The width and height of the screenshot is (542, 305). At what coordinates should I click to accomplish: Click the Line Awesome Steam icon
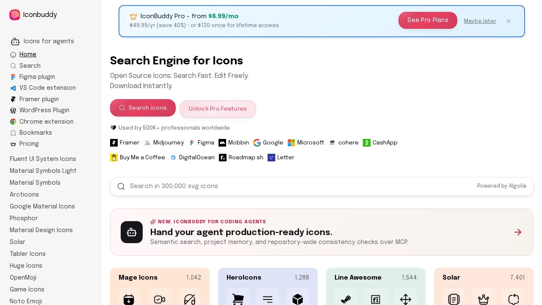[x=346, y=299]
